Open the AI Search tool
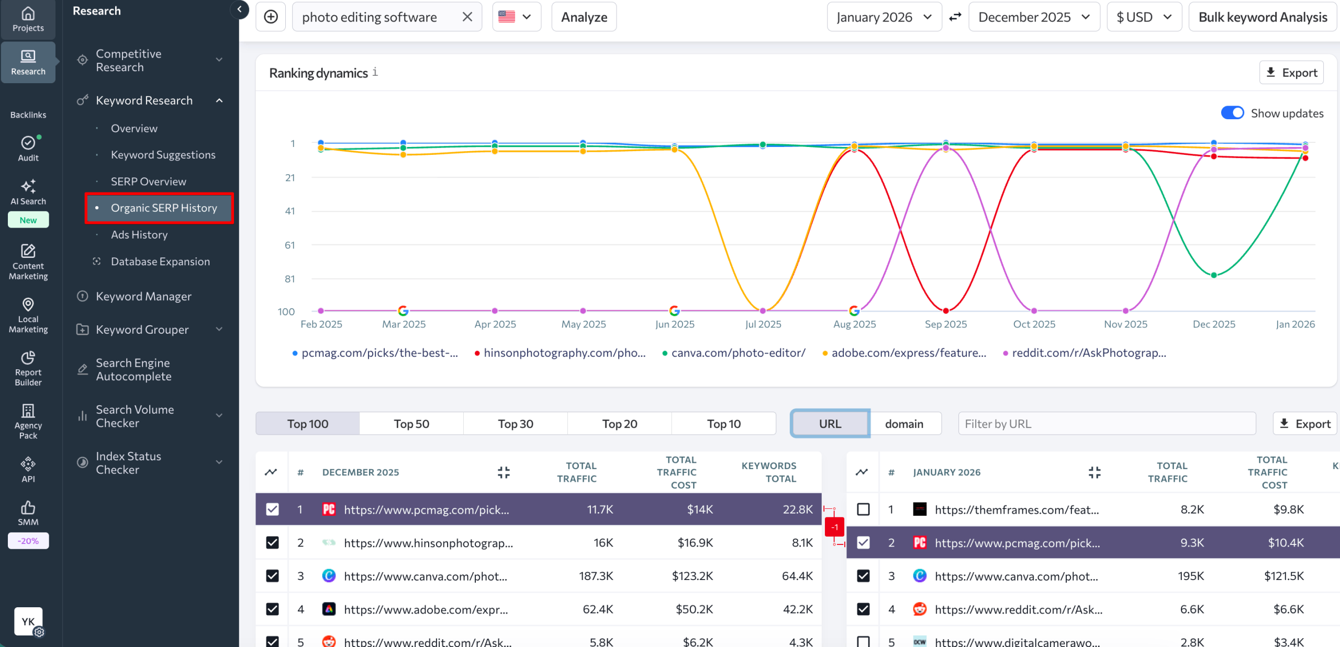 [28, 191]
